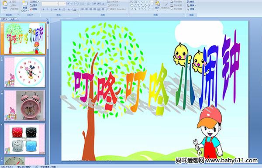Open the font name combo box
The height and width of the screenshot is (168, 262).
pyautogui.click(x=50, y=3)
